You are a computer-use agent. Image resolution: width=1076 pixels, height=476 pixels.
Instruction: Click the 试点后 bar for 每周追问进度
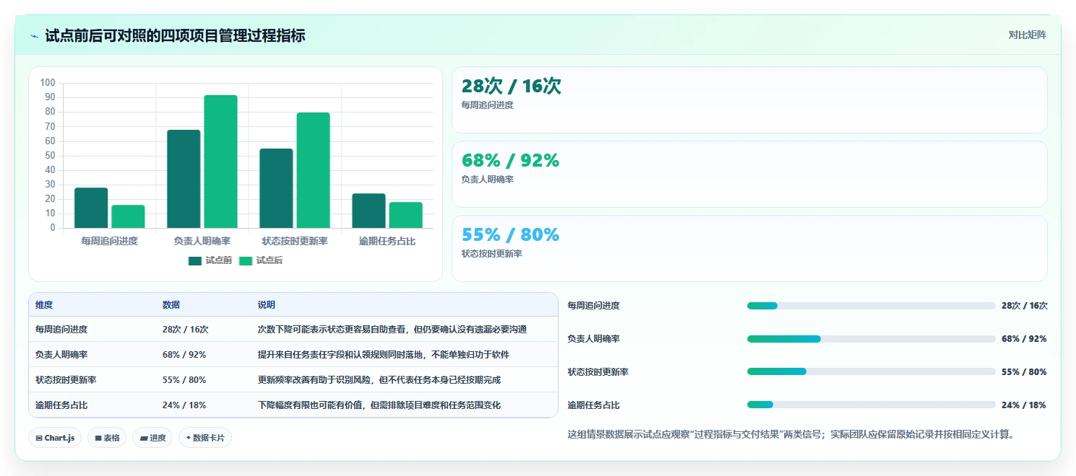pos(128,216)
